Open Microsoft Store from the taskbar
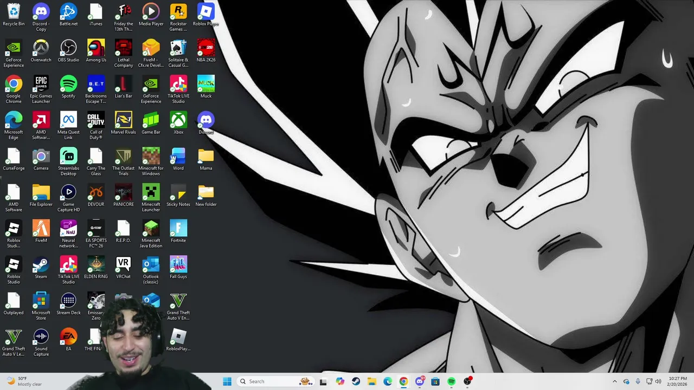 pyautogui.click(x=435, y=381)
